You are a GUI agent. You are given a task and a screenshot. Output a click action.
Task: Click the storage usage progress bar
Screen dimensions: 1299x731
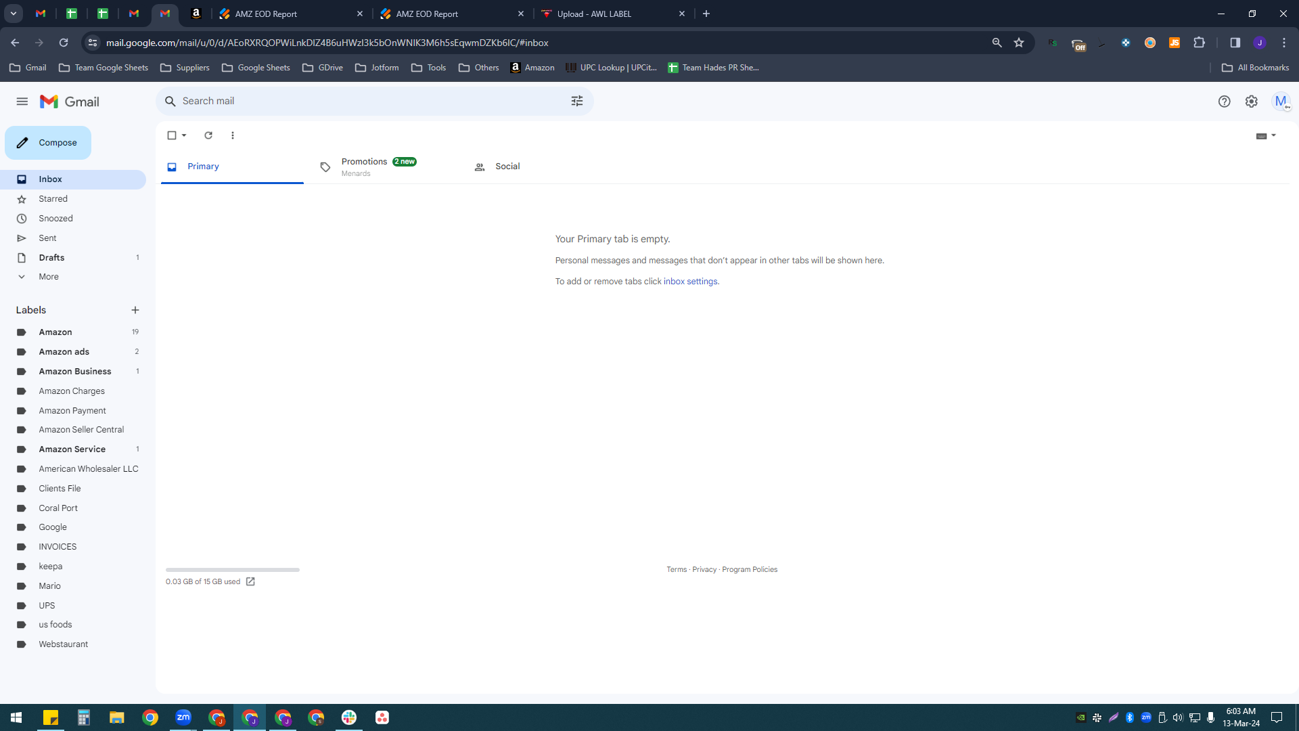tap(233, 570)
